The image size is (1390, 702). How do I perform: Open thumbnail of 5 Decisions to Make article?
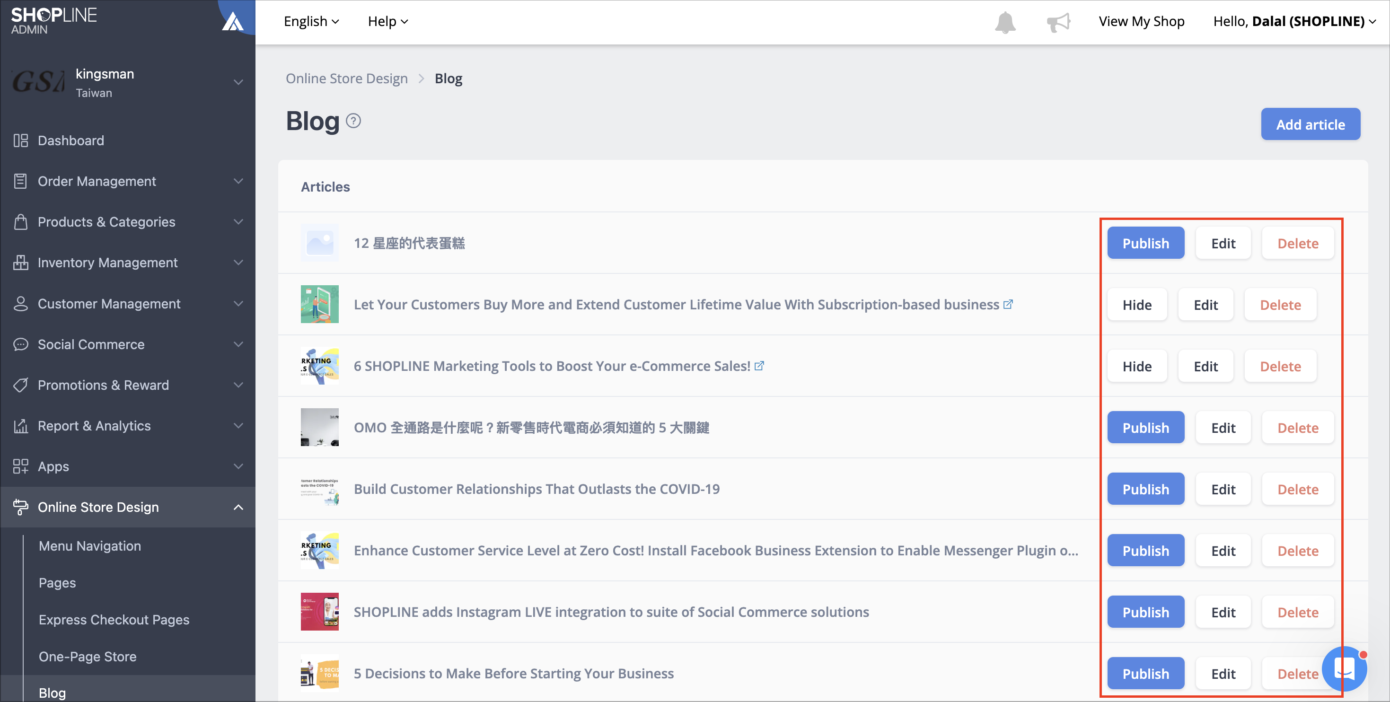(319, 674)
